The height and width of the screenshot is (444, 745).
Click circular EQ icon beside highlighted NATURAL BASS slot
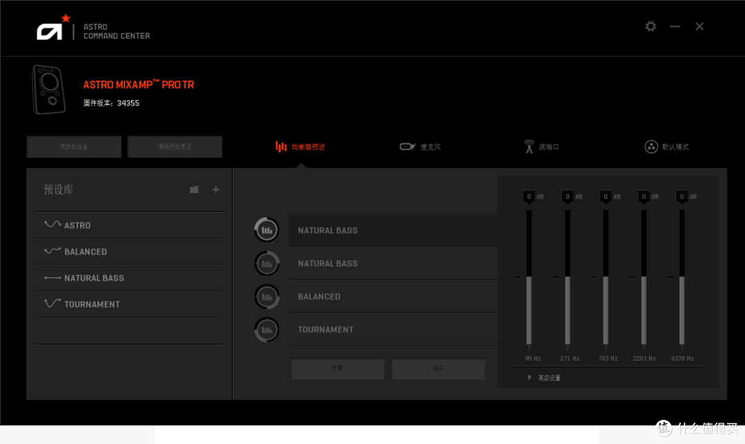[267, 230]
